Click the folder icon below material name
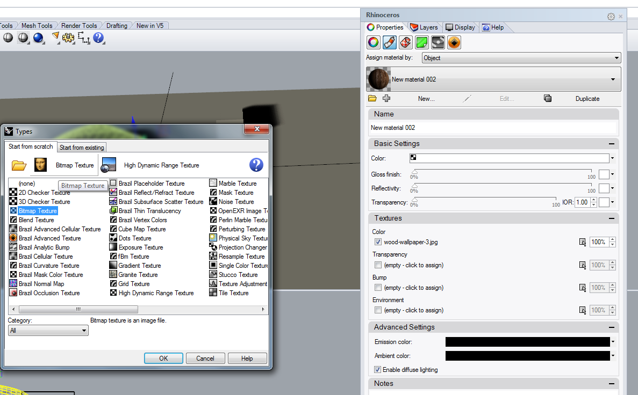Screen dimensions: 638x395 372,98
